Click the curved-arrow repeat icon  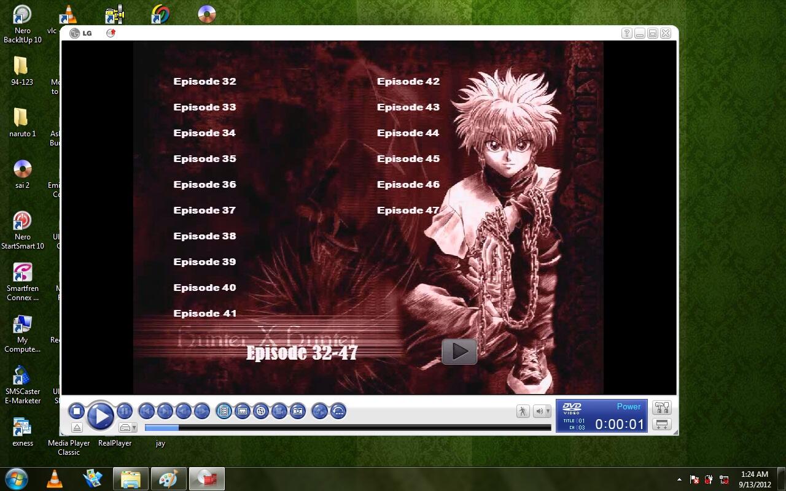(x=338, y=411)
